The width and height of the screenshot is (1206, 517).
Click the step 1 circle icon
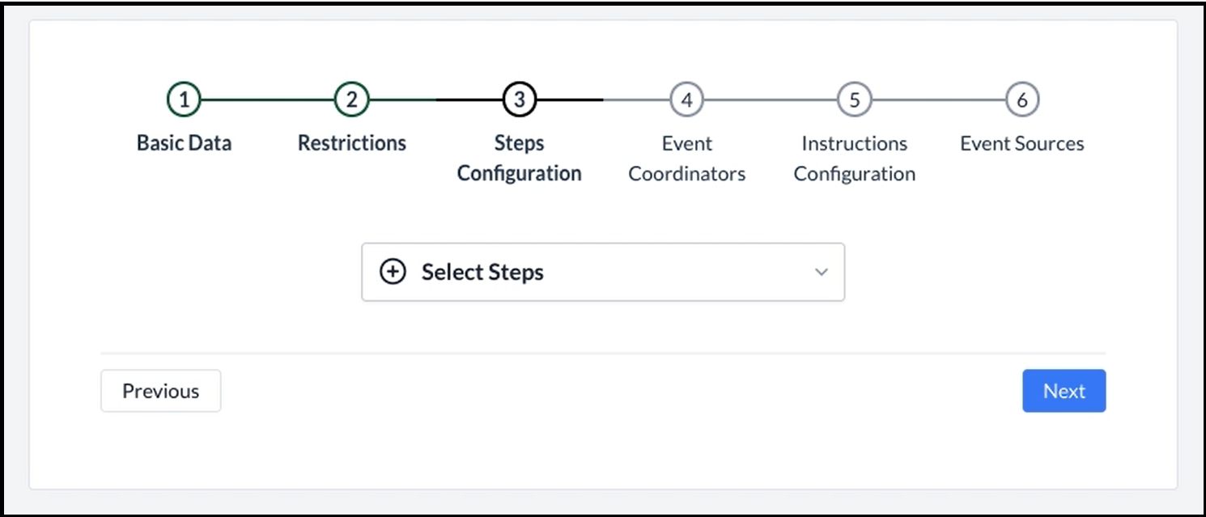point(184,100)
